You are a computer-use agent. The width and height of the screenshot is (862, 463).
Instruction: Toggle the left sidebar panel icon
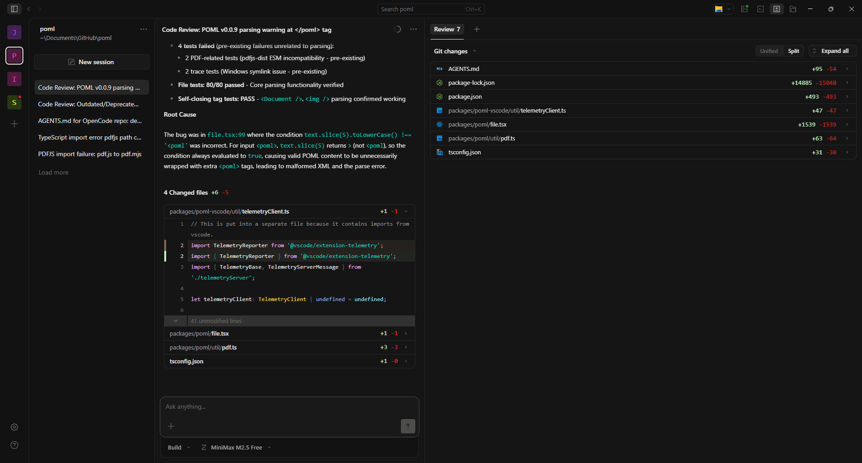pyautogui.click(x=14, y=9)
